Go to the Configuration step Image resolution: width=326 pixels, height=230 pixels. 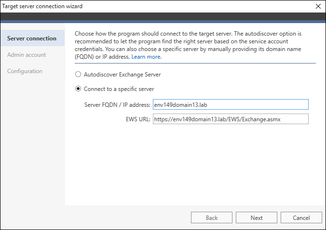click(x=25, y=71)
